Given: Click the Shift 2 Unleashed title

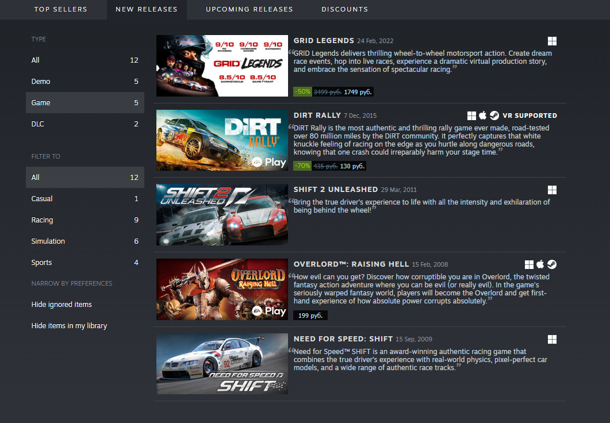Looking at the screenshot, I should point(336,189).
